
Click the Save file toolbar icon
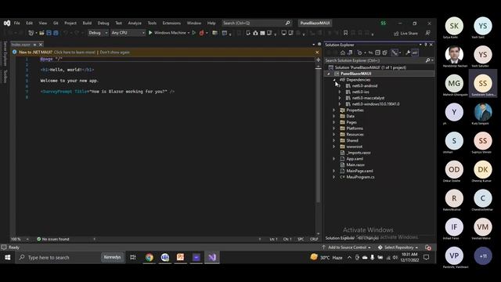49,33
